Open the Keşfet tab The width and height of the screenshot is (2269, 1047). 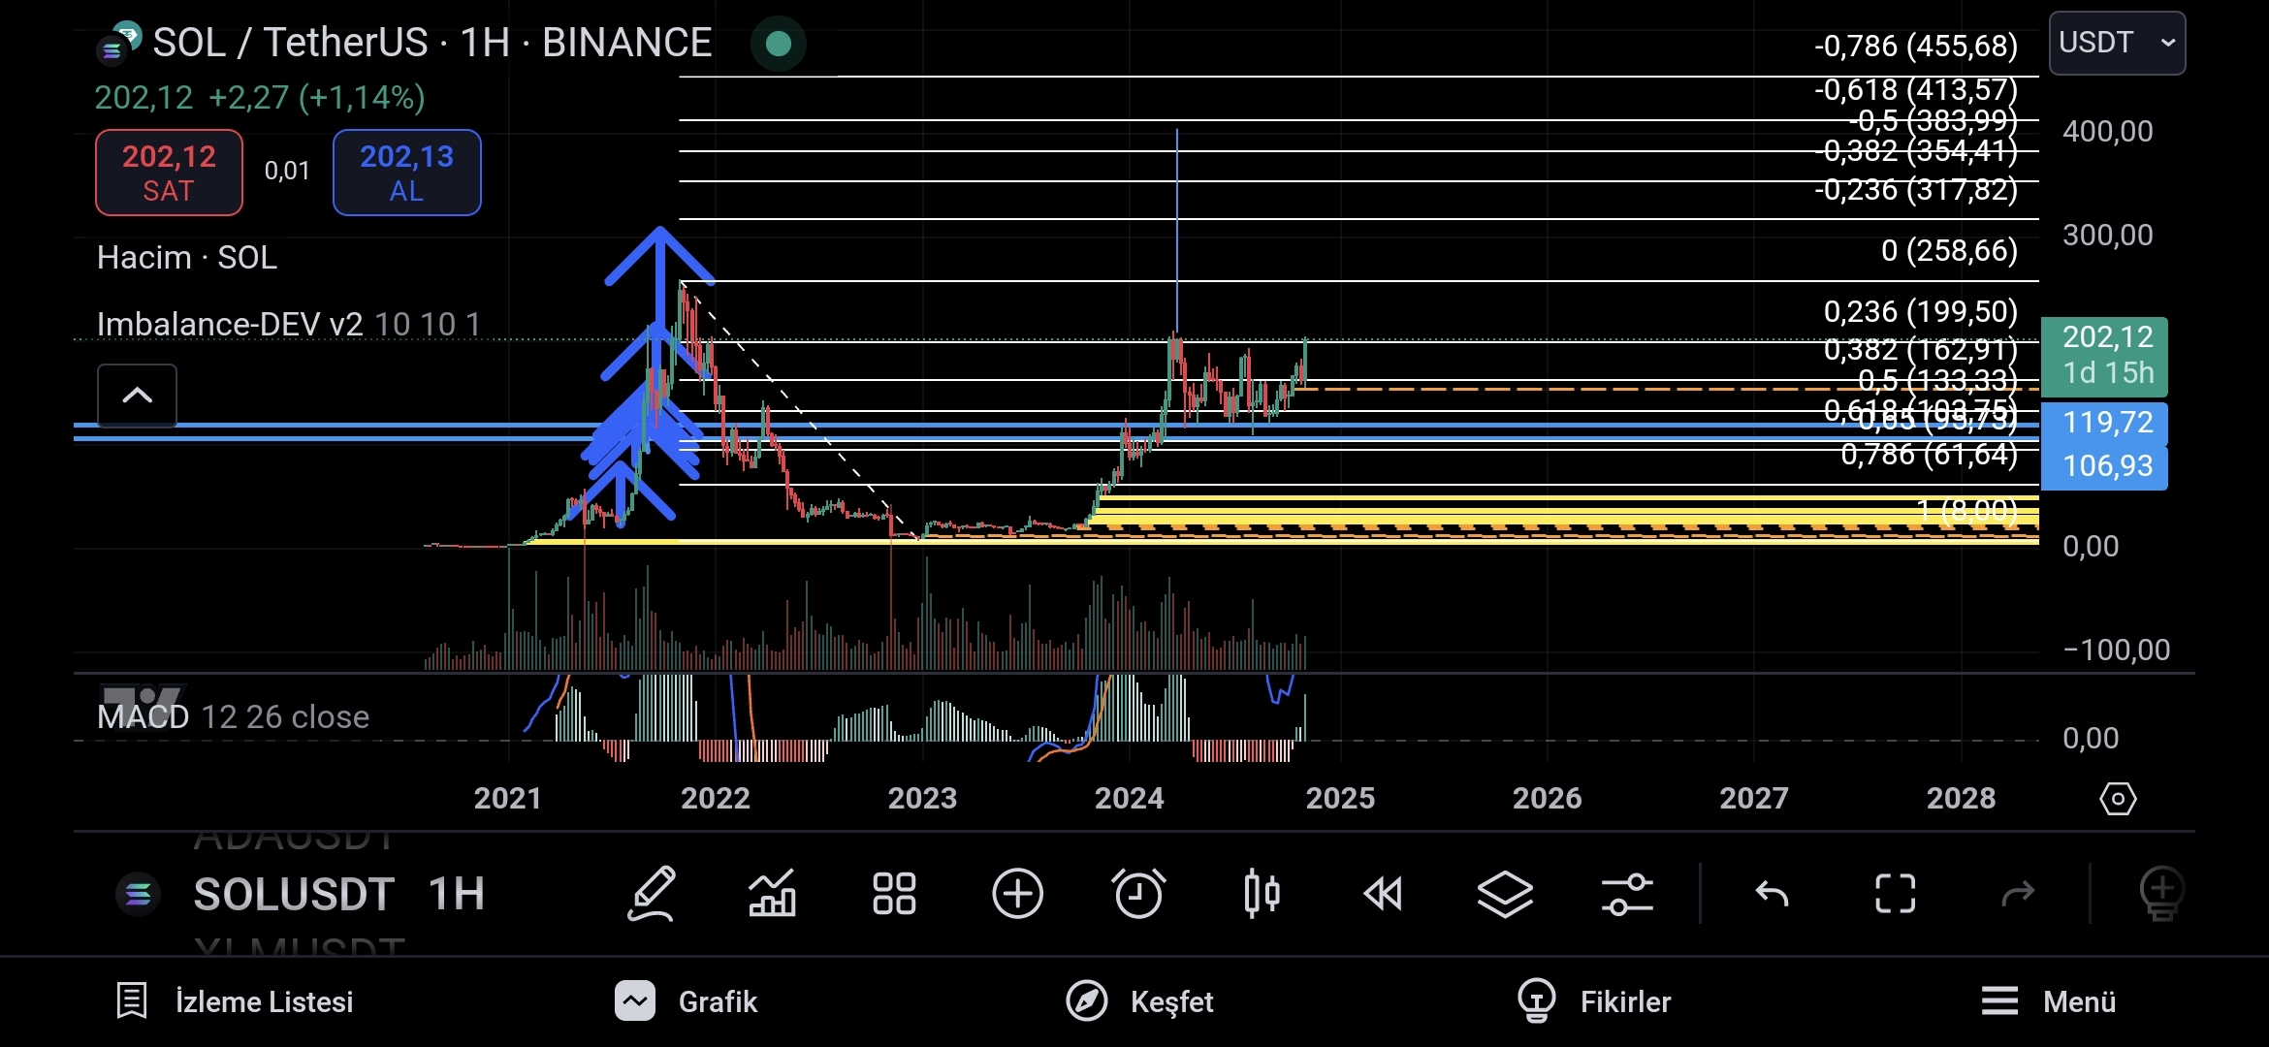[1139, 1001]
